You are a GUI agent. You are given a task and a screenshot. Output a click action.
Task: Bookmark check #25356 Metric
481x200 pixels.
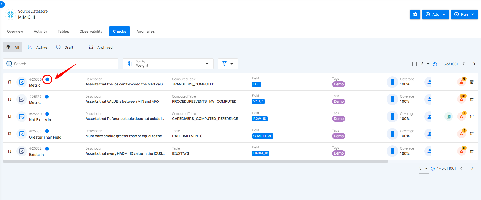point(10,82)
